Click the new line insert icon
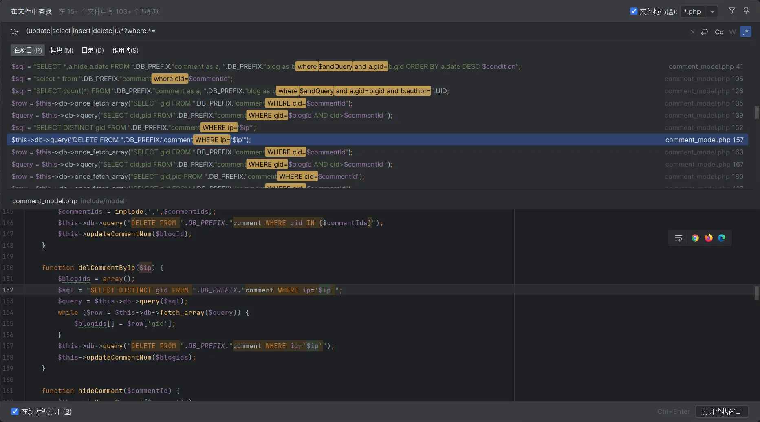This screenshot has width=760, height=422. (x=704, y=32)
